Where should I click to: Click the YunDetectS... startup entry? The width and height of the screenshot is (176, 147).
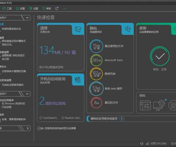[49, 118]
